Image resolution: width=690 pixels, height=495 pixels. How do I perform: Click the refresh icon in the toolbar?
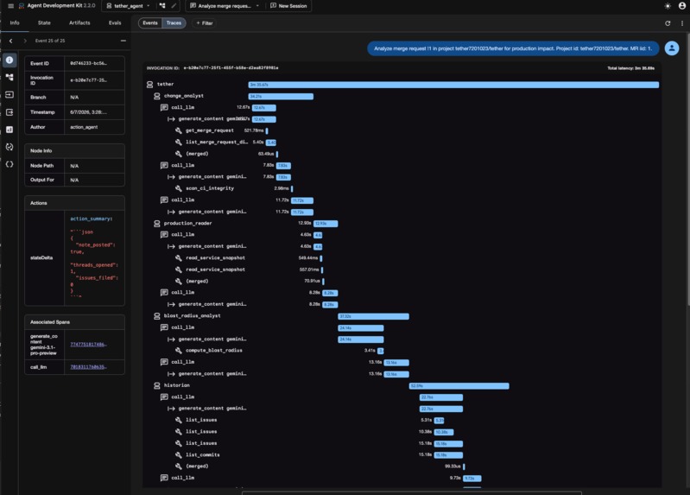668,23
